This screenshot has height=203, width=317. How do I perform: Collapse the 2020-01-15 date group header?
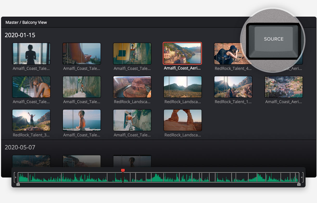pyautogui.click(x=20, y=35)
